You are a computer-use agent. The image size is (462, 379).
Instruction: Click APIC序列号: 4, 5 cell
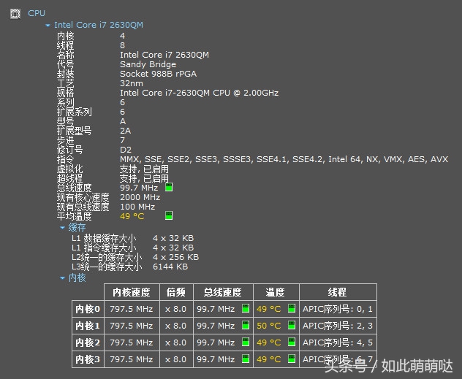[338, 342]
